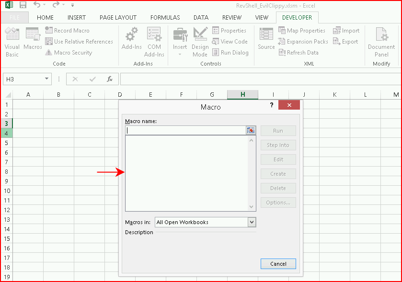Select row 15 header
Screen dimensions: 402x282
(x=7, y=239)
